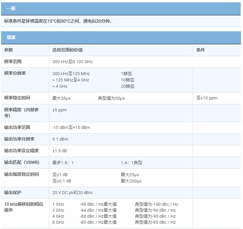243x229 pixels.
Task: Click 典型值为-85 dBc / Hz
Action: tap(155, 222)
